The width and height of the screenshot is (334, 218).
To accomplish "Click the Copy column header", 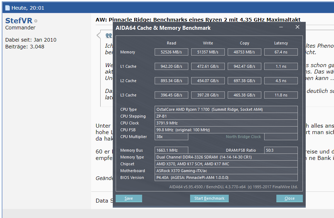I will pos(244,43).
